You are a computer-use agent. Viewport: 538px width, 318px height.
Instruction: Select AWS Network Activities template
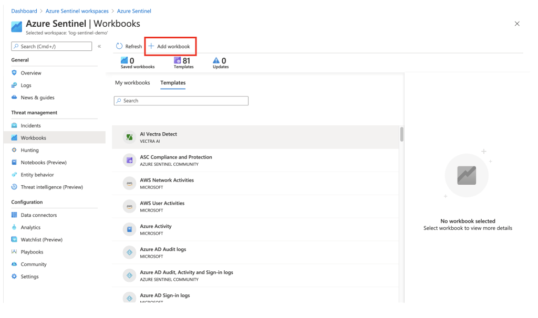pyautogui.click(x=167, y=181)
